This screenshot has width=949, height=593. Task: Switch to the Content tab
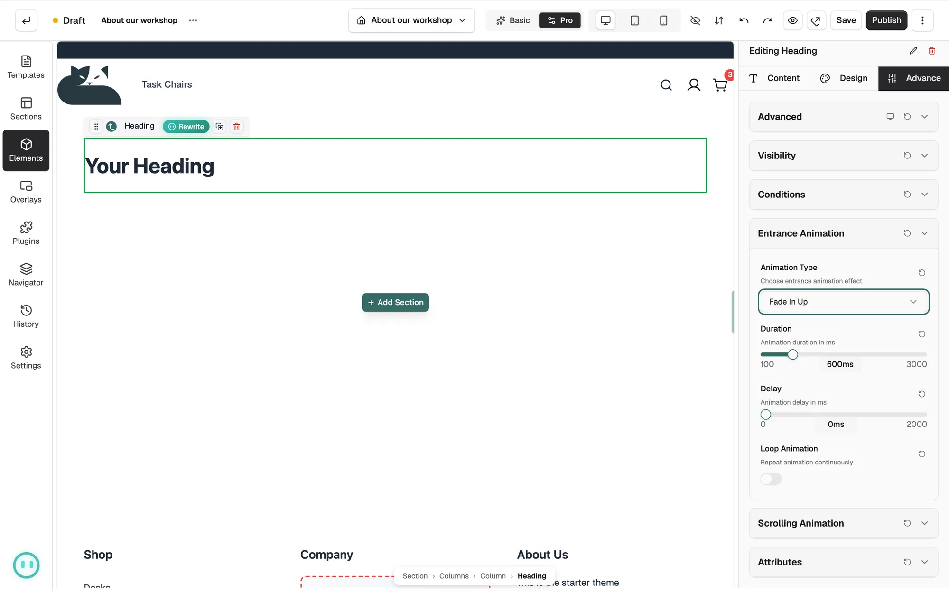point(774,78)
